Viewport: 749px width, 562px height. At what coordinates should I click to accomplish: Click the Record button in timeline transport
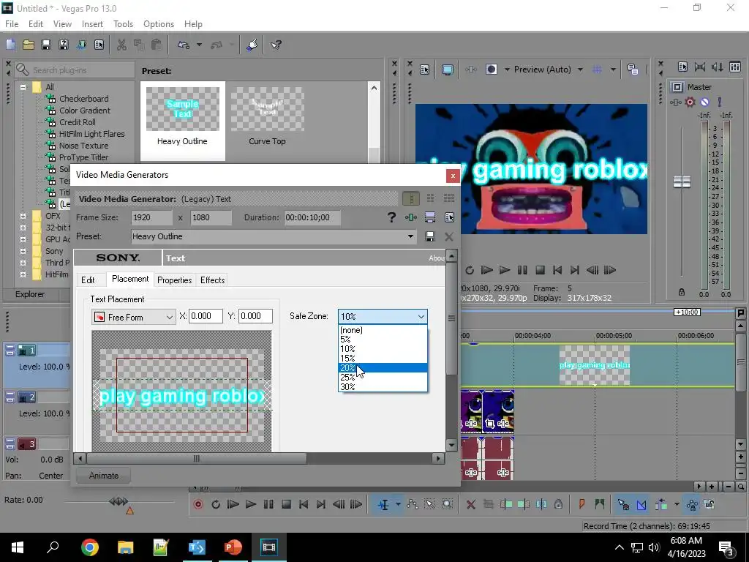(x=198, y=504)
